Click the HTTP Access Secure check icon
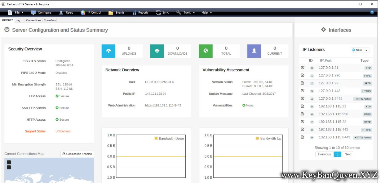Screen dimensions: 381x183 pyautogui.click(x=57, y=120)
